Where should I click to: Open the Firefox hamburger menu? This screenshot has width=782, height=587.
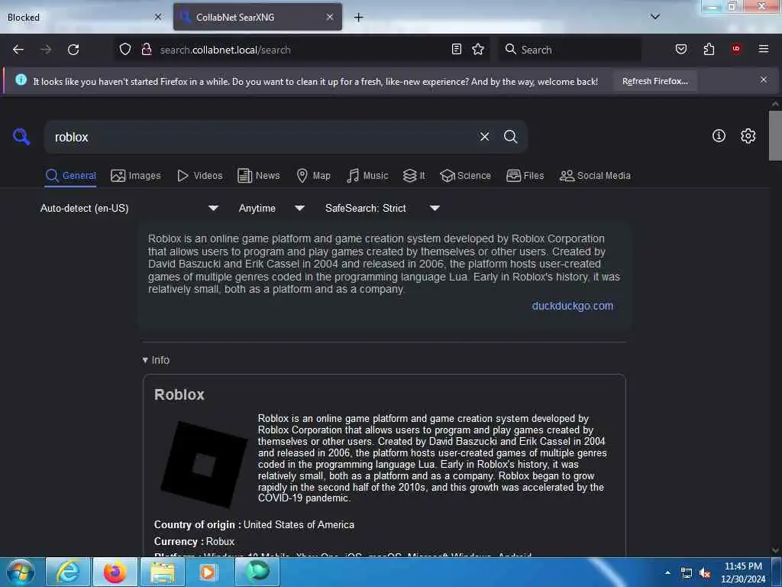coord(763,49)
